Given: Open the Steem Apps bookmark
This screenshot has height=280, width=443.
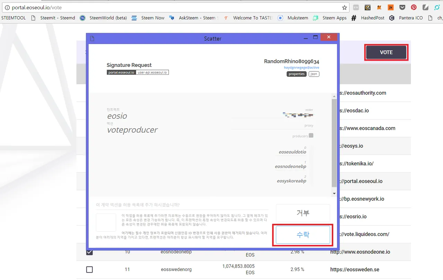Looking at the screenshot, I should pos(330,18).
